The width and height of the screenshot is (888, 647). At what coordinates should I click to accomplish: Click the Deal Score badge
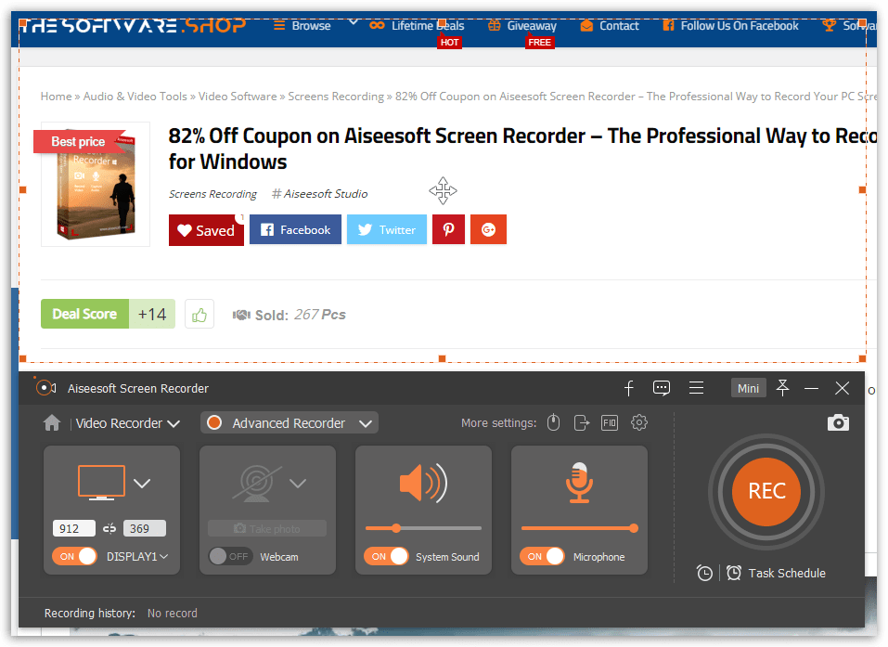coord(85,314)
